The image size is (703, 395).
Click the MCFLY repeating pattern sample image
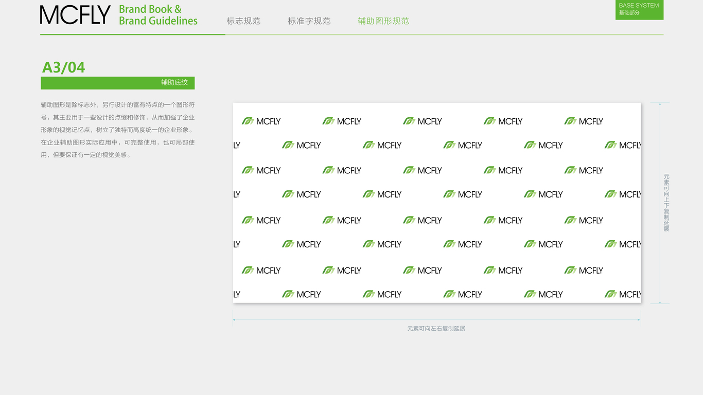(x=436, y=203)
